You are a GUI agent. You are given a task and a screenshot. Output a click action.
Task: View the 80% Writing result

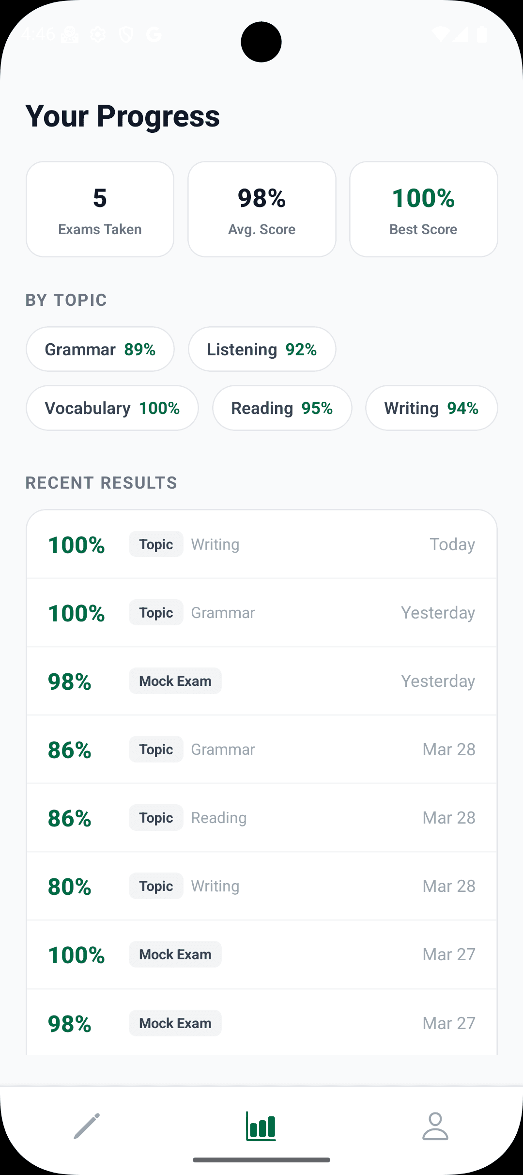[x=261, y=886]
